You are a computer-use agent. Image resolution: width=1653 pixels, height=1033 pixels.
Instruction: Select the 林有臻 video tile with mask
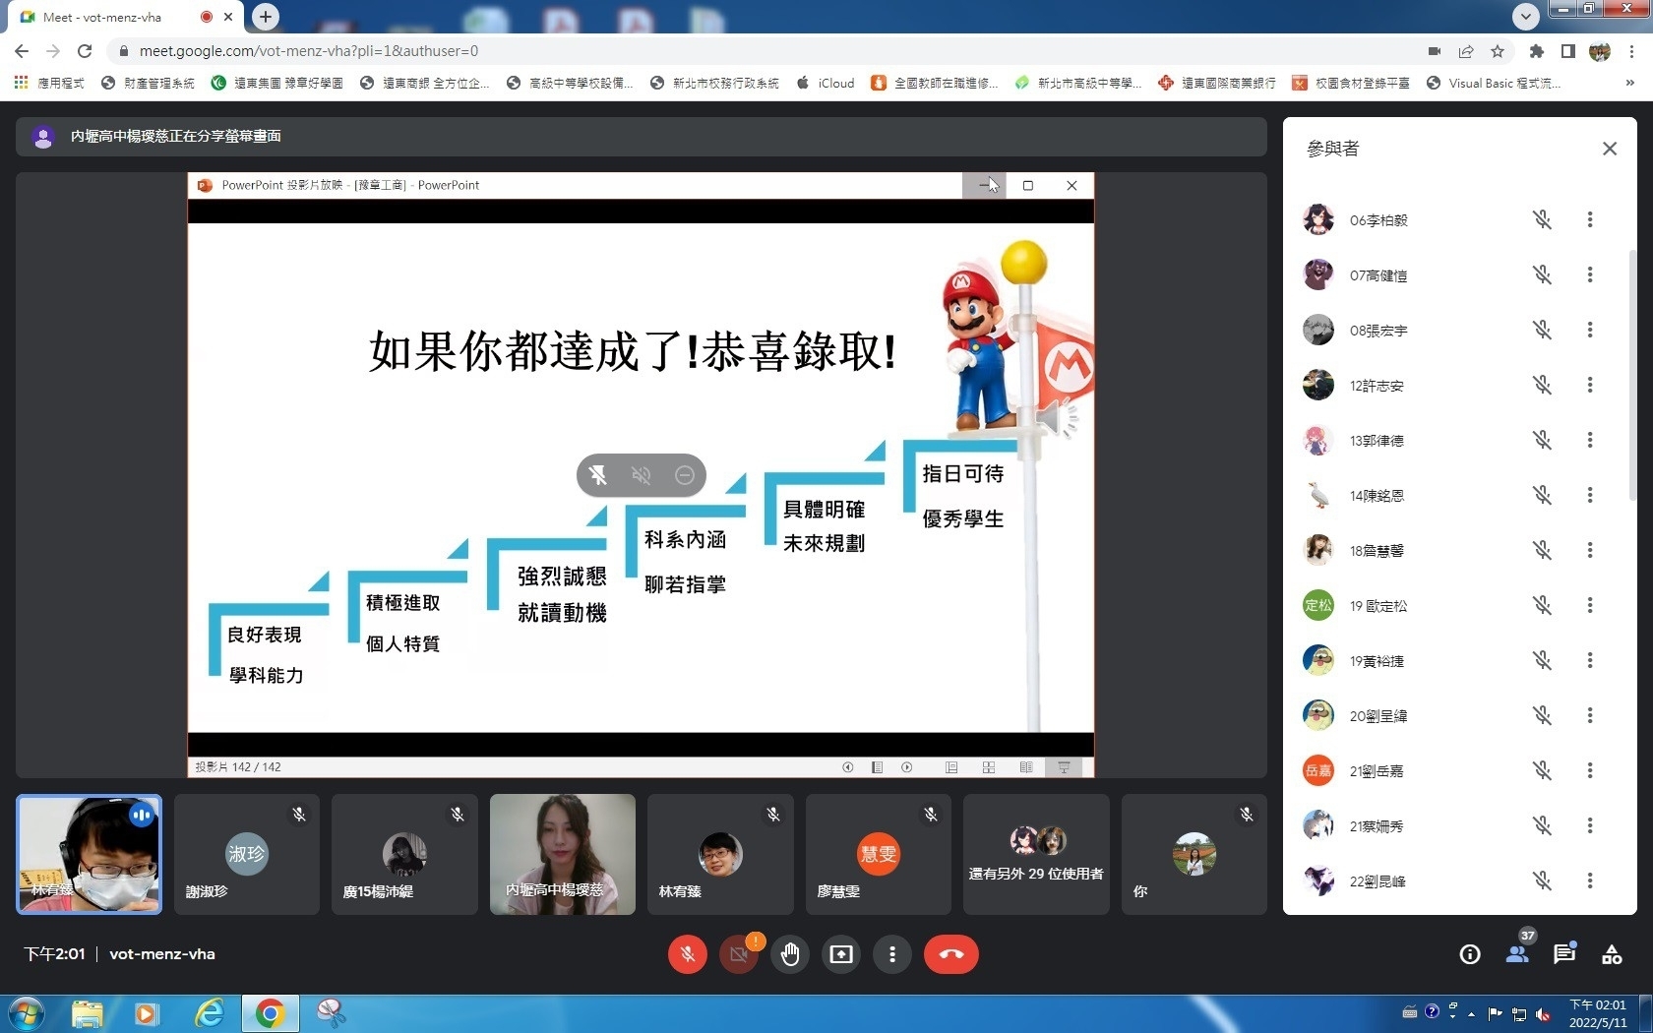click(x=90, y=854)
